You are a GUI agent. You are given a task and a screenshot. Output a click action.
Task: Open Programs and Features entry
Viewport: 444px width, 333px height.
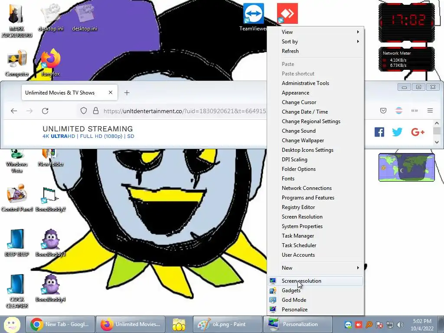(316, 198)
